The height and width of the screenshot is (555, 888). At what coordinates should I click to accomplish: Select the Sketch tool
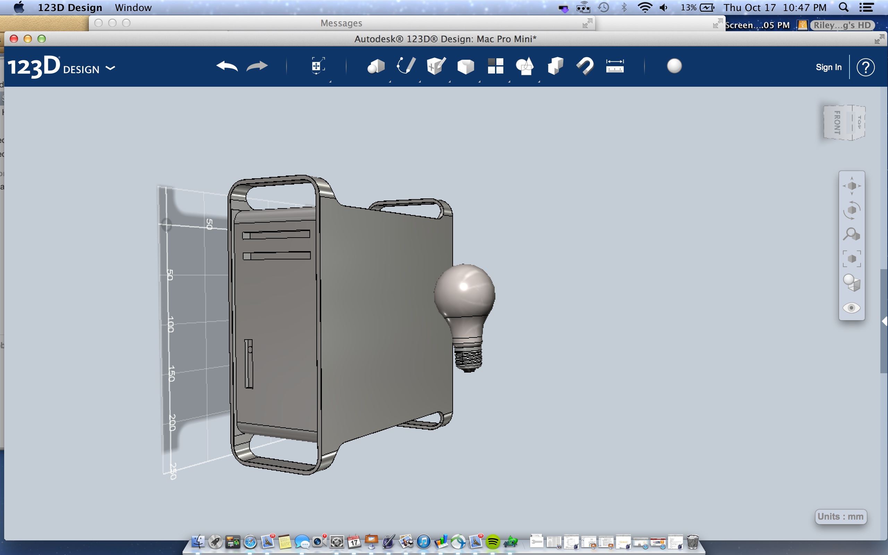406,66
